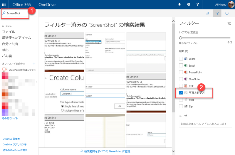Open the Lidman conversation thumbnail
The image size is (235, 155).
point(105,52)
